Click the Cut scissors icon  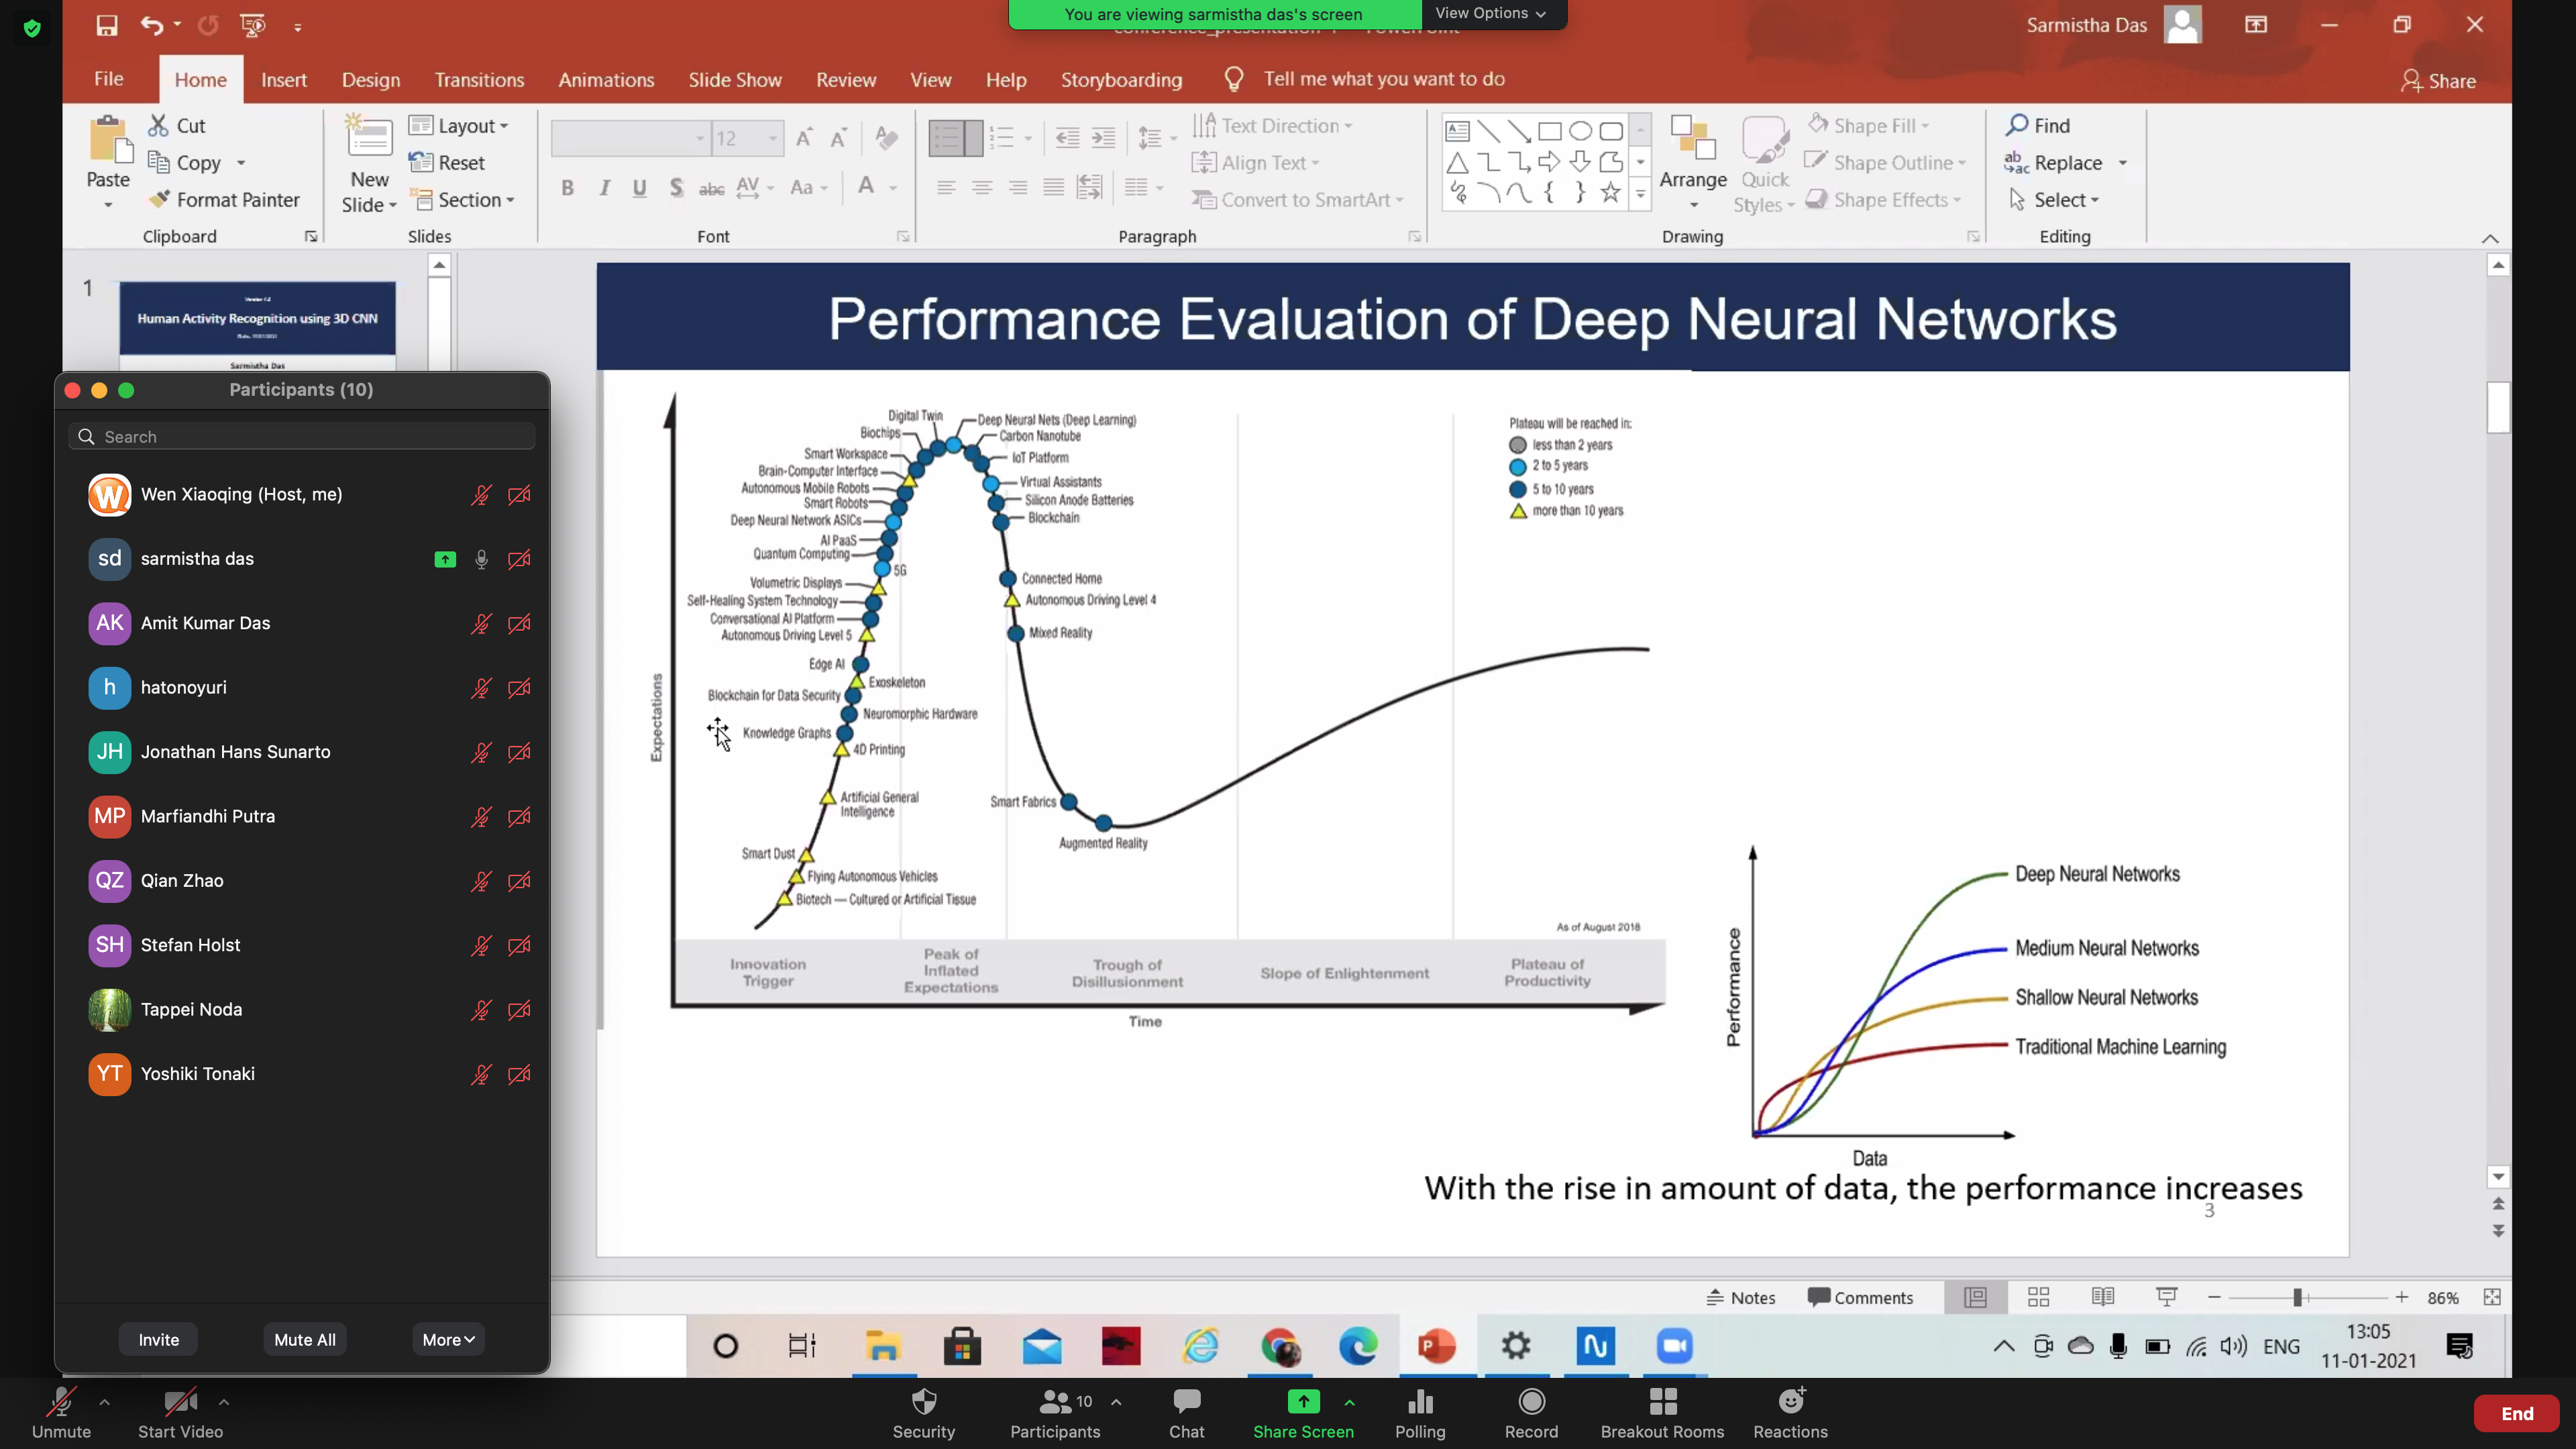click(x=158, y=125)
